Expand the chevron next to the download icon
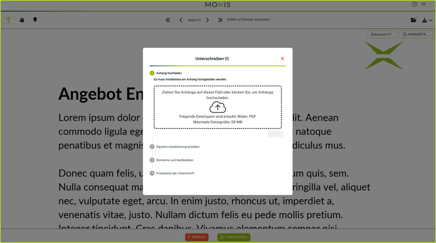Image resolution: width=436 pixels, height=243 pixels. 431,20
